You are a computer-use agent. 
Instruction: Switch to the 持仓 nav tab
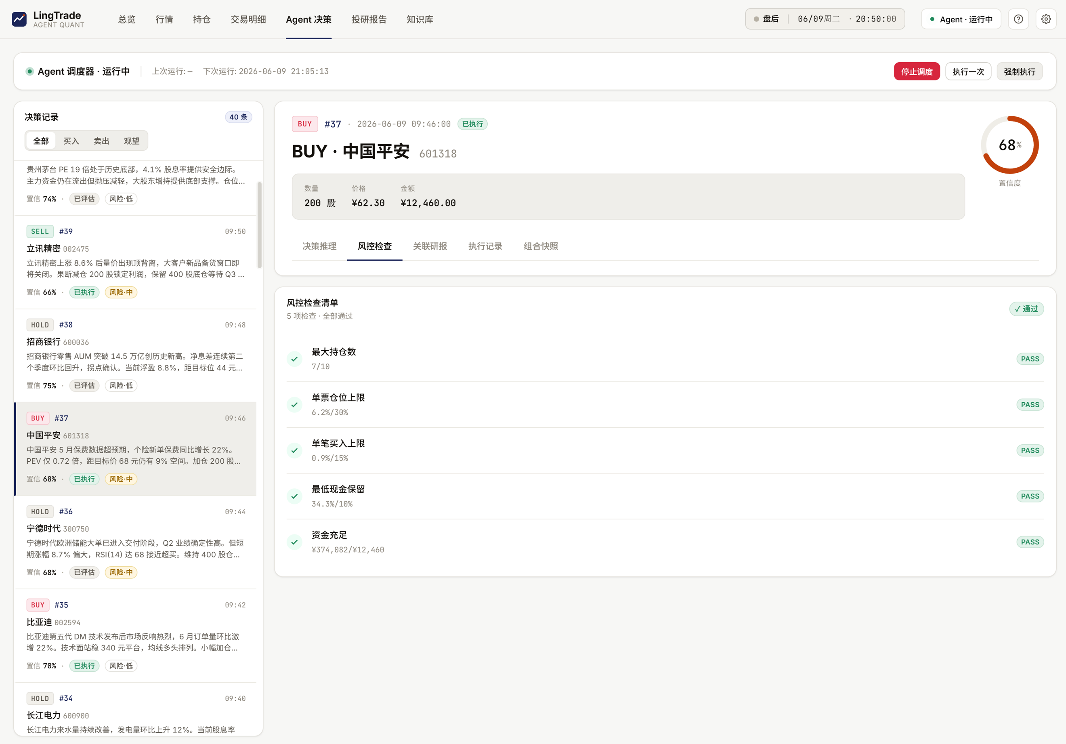click(201, 19)
